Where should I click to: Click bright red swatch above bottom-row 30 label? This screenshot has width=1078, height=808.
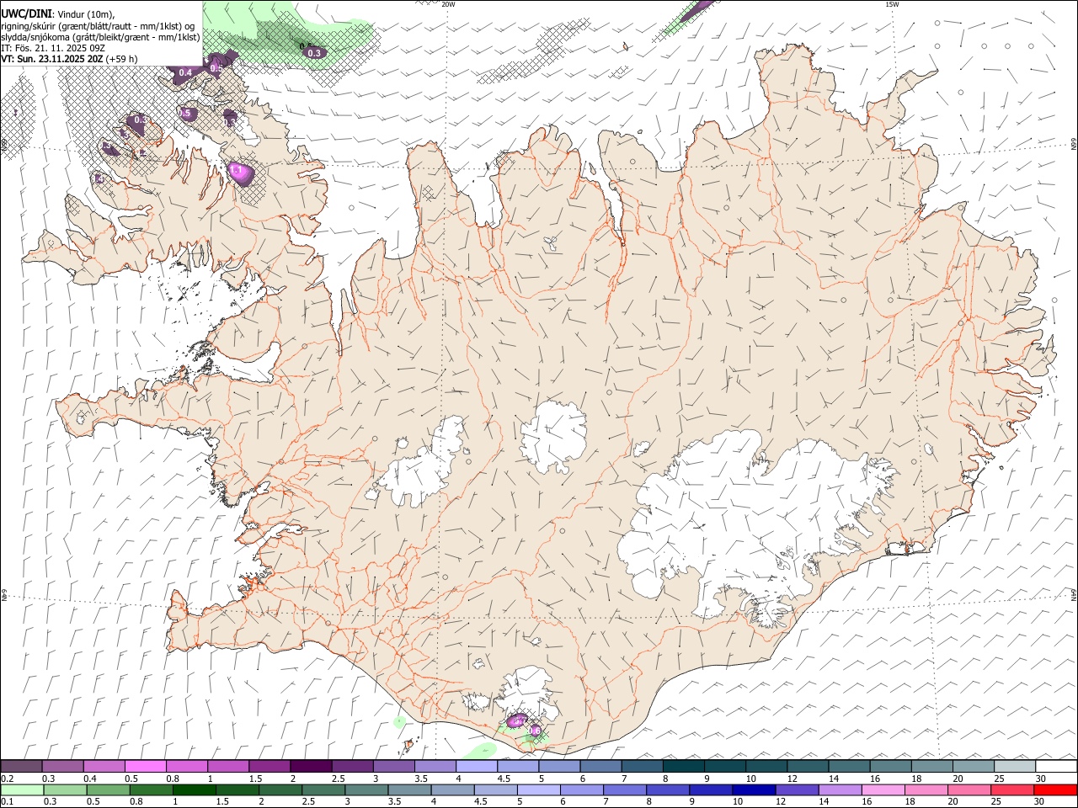[x=1054, y=790]
